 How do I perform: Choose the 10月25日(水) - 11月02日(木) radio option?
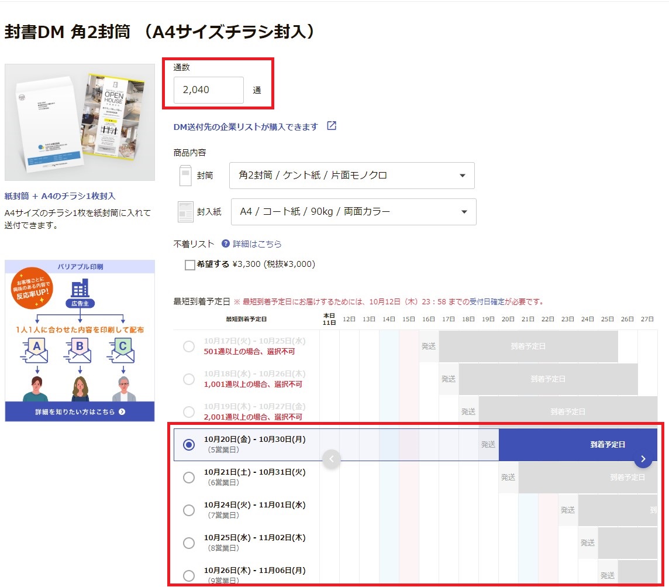pyautogui.click(x=188, y=543)
